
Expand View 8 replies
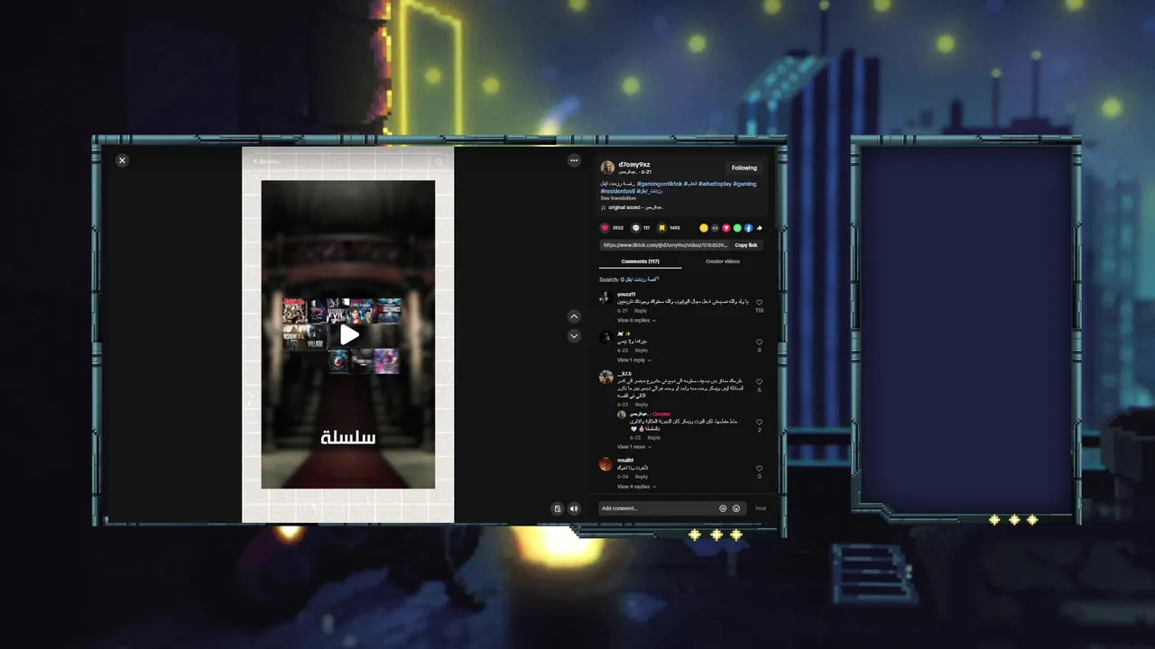(636, 321)
